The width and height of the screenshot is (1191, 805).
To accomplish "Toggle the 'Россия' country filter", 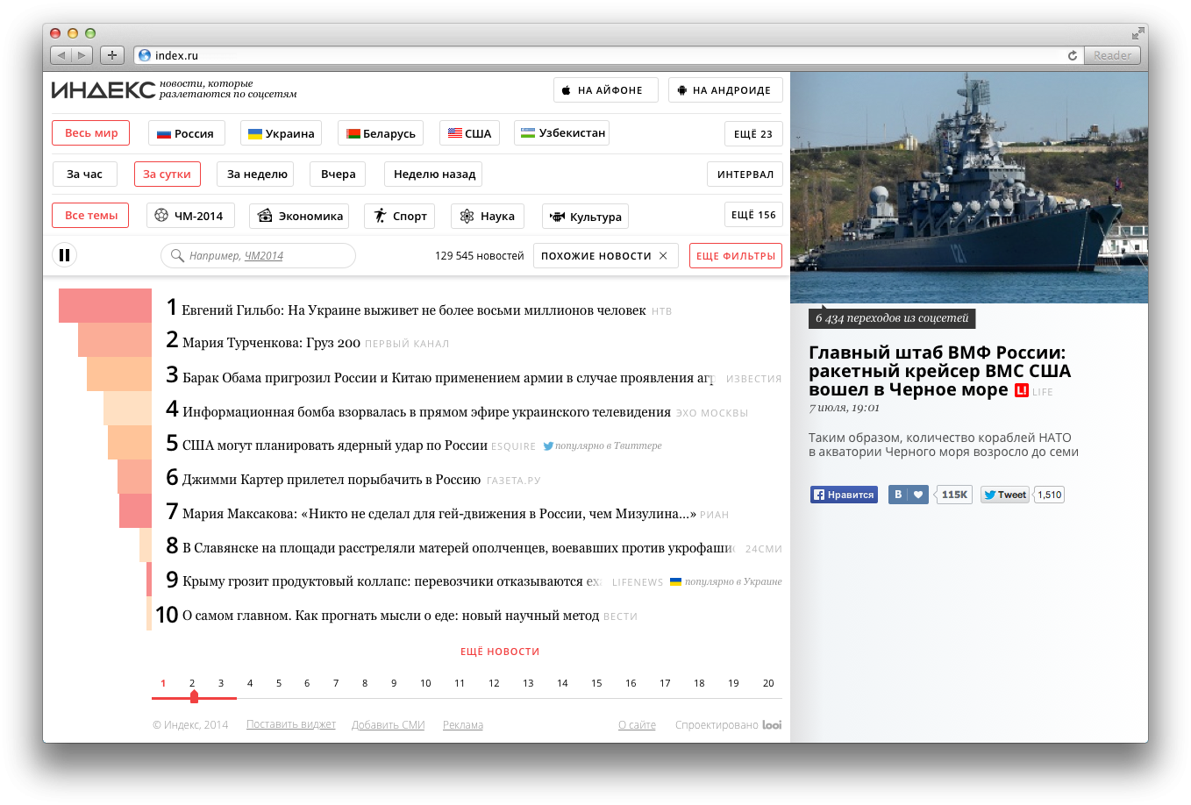I will (186, 133).
